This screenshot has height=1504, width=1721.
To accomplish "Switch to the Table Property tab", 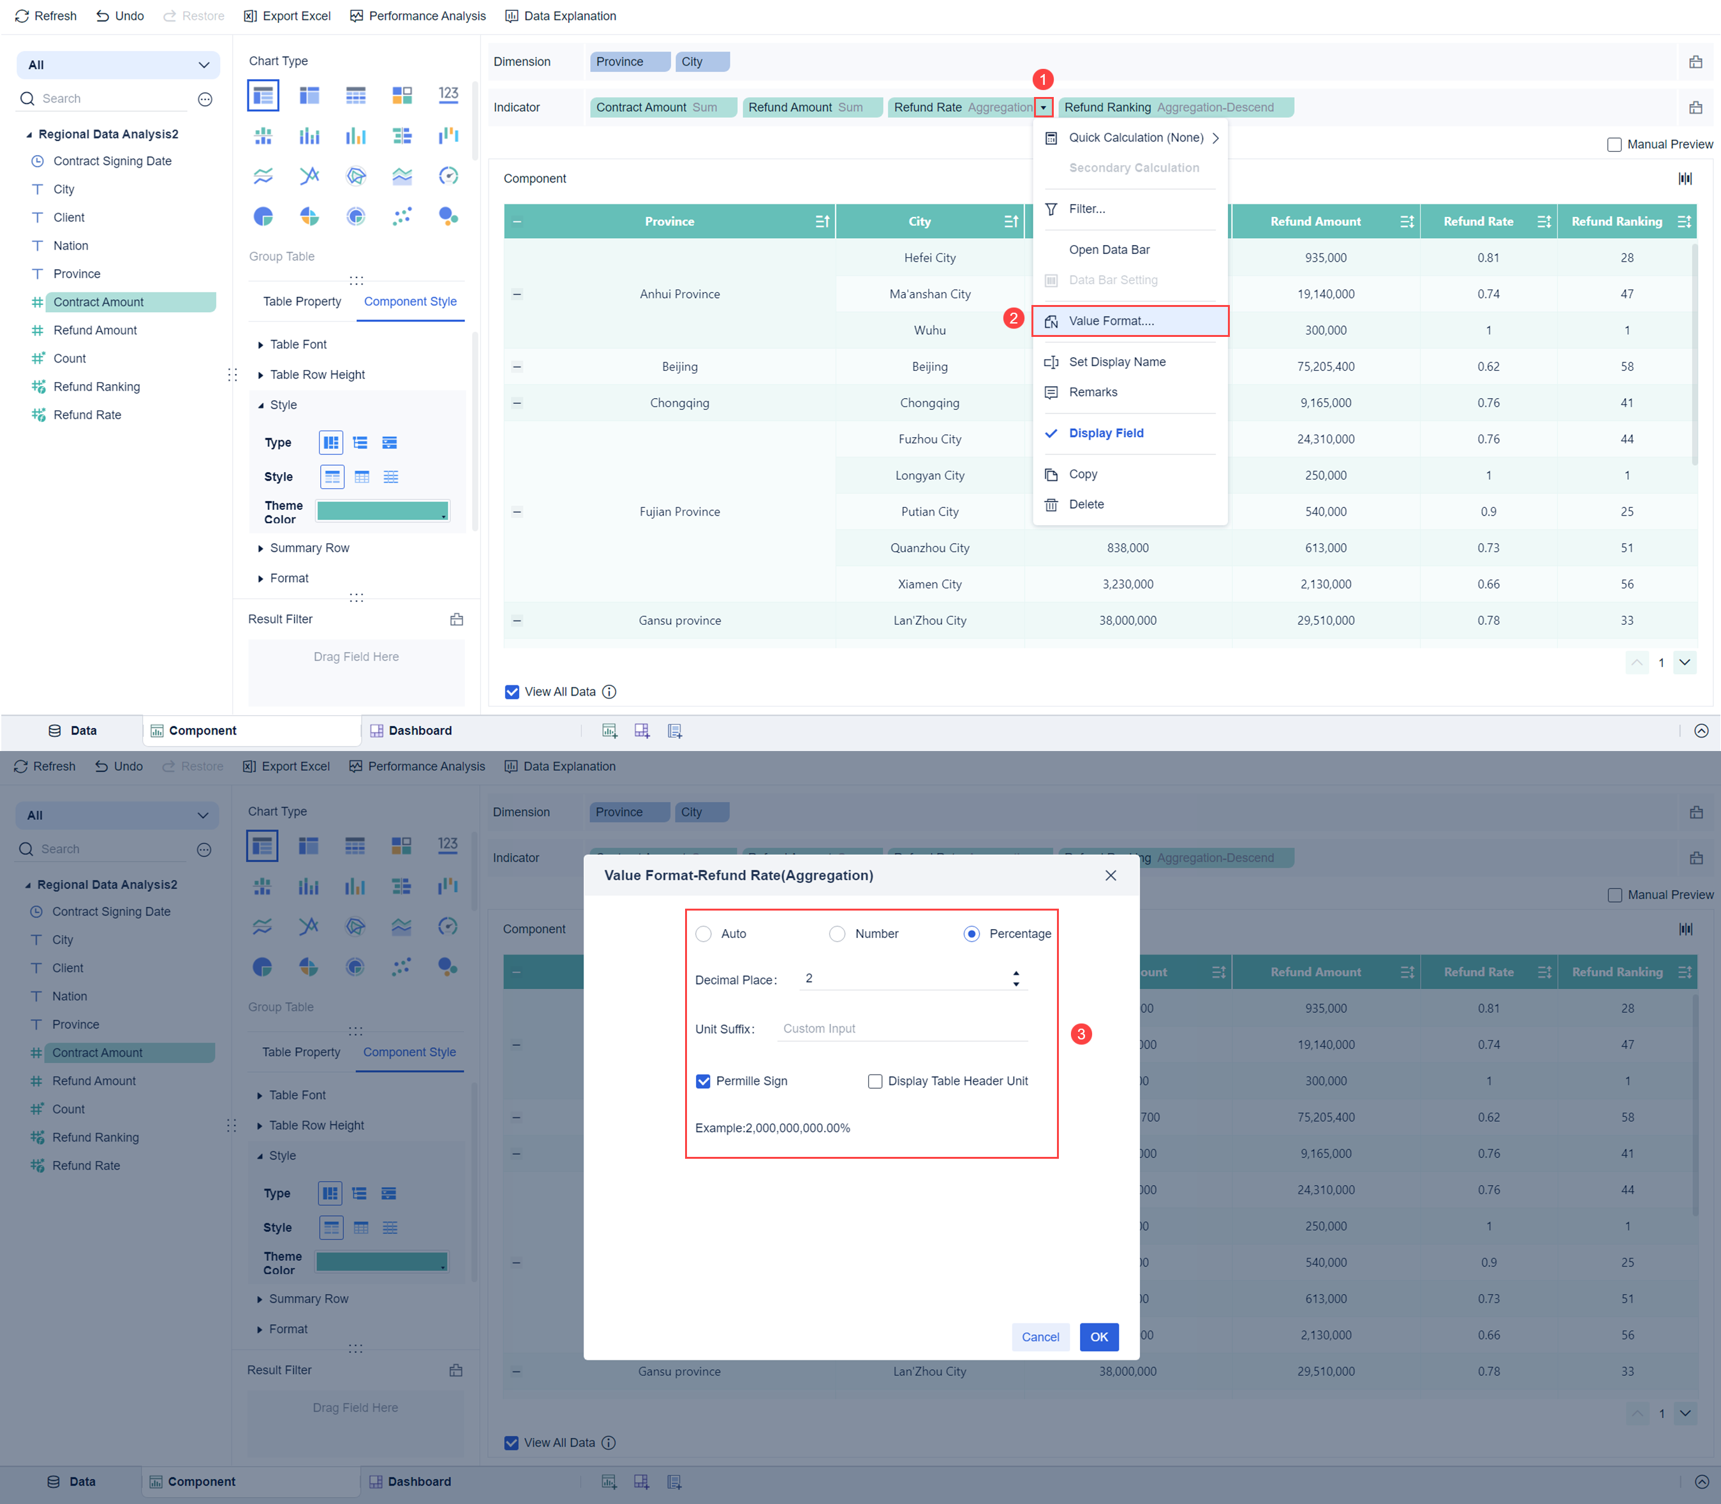I will click(x=302, y=301).
